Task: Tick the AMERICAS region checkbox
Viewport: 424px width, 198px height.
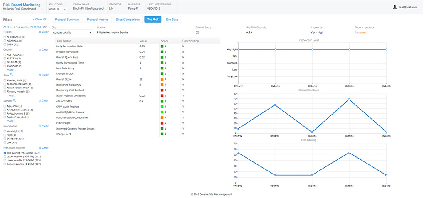Action: [5, 37]
